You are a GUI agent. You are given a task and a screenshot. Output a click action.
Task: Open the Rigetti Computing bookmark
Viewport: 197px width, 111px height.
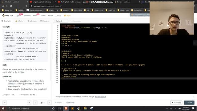35,10
